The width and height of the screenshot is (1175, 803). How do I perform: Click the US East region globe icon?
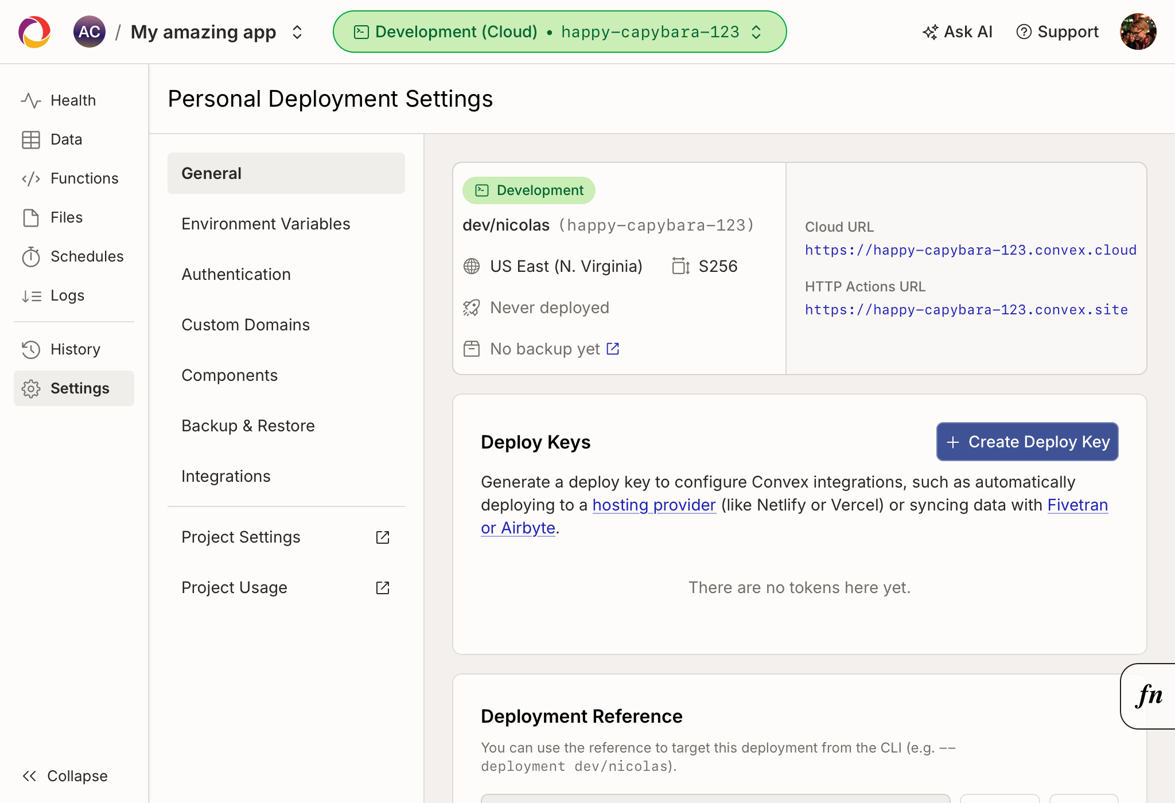[472, 266]
